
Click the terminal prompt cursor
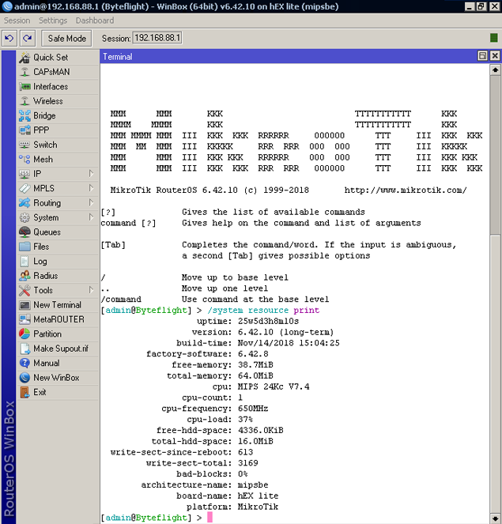pos(209,518)
